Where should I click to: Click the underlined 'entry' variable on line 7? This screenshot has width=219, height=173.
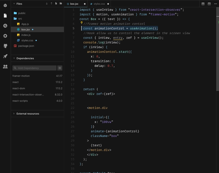118,38
